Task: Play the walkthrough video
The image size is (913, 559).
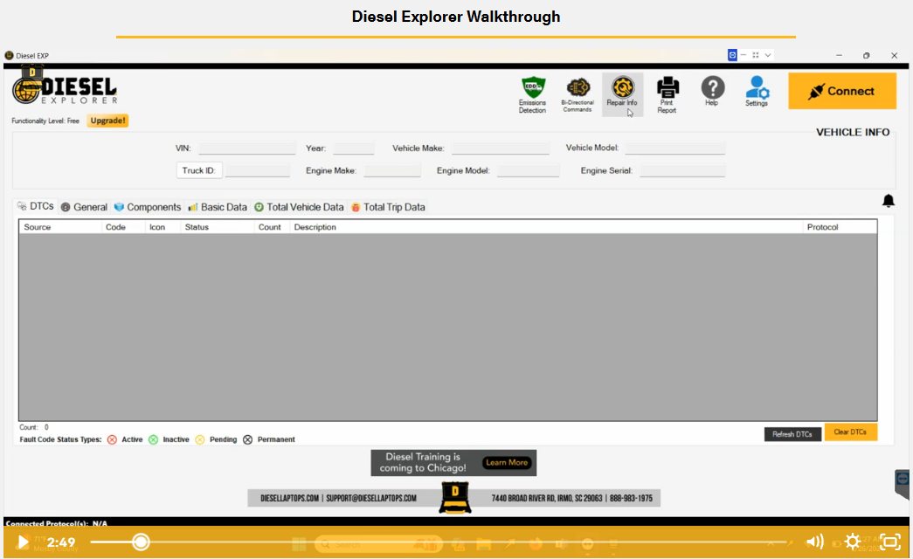Action: point(24,542)
